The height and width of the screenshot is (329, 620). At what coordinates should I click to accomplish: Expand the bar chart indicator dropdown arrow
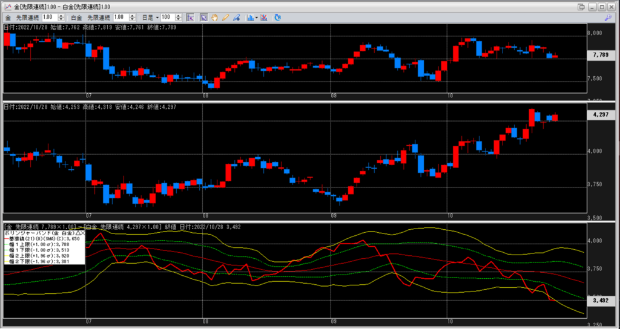click(257, 18)
